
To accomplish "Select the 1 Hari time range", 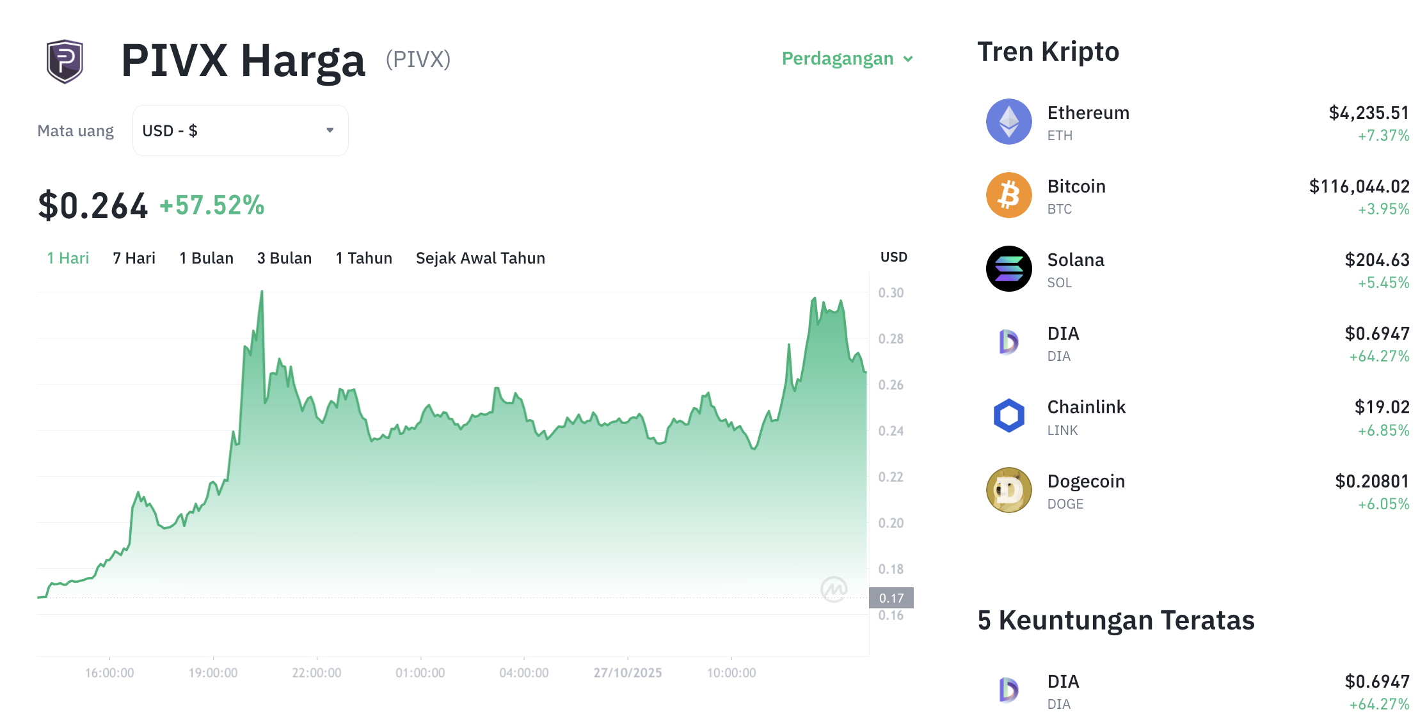I will 68,258.
